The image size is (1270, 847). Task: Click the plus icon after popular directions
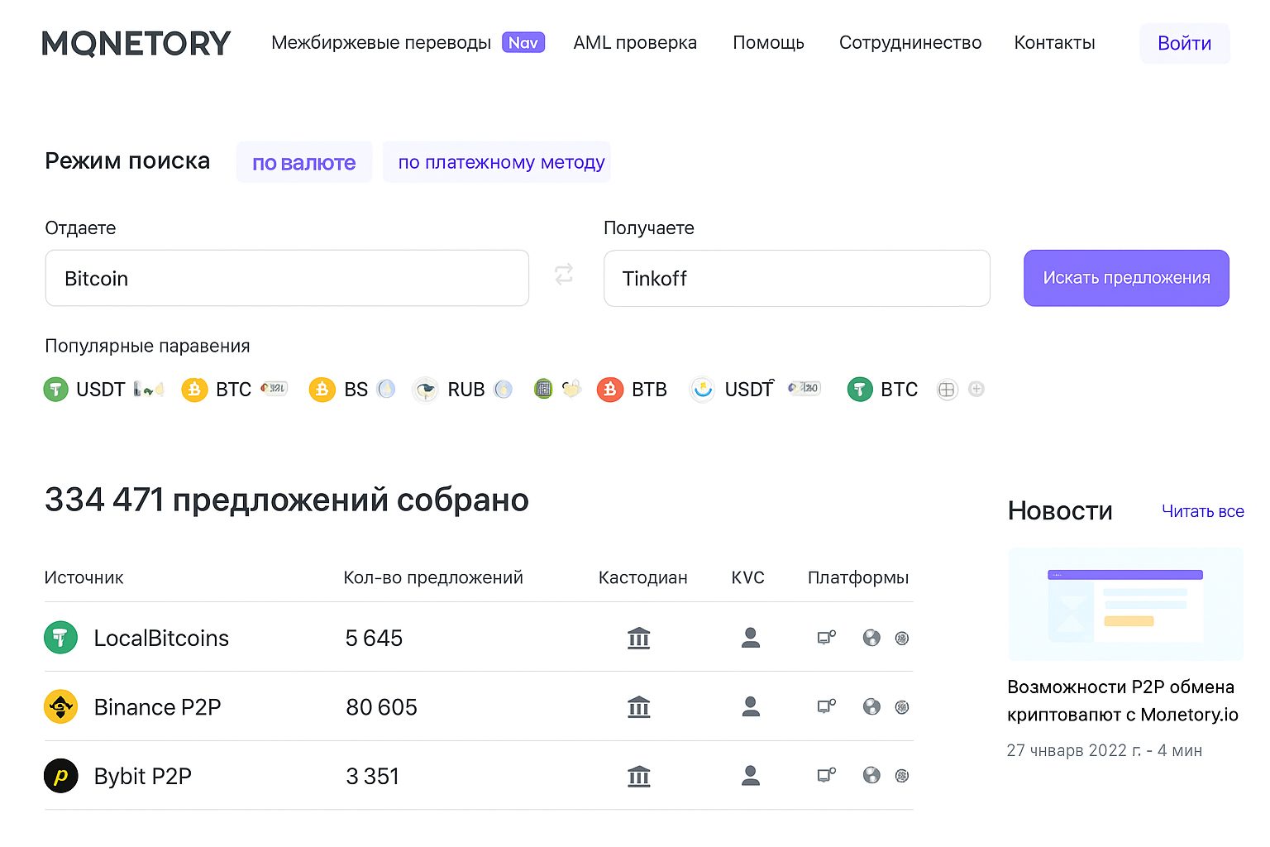coord(976,389)
